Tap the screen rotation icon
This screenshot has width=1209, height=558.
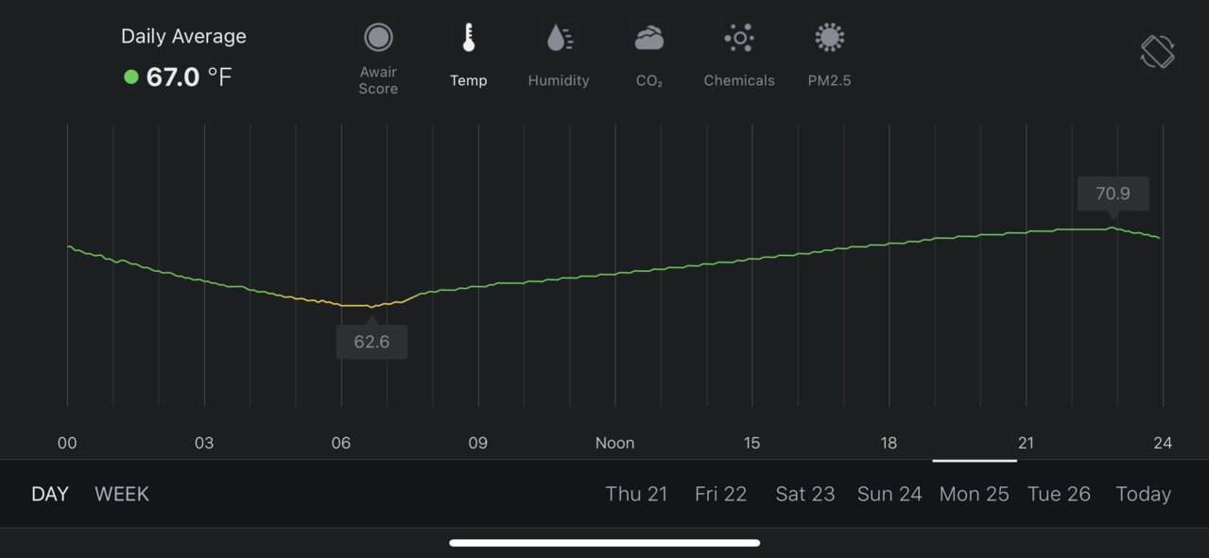pyautogui.click(x=1157, y=52)
